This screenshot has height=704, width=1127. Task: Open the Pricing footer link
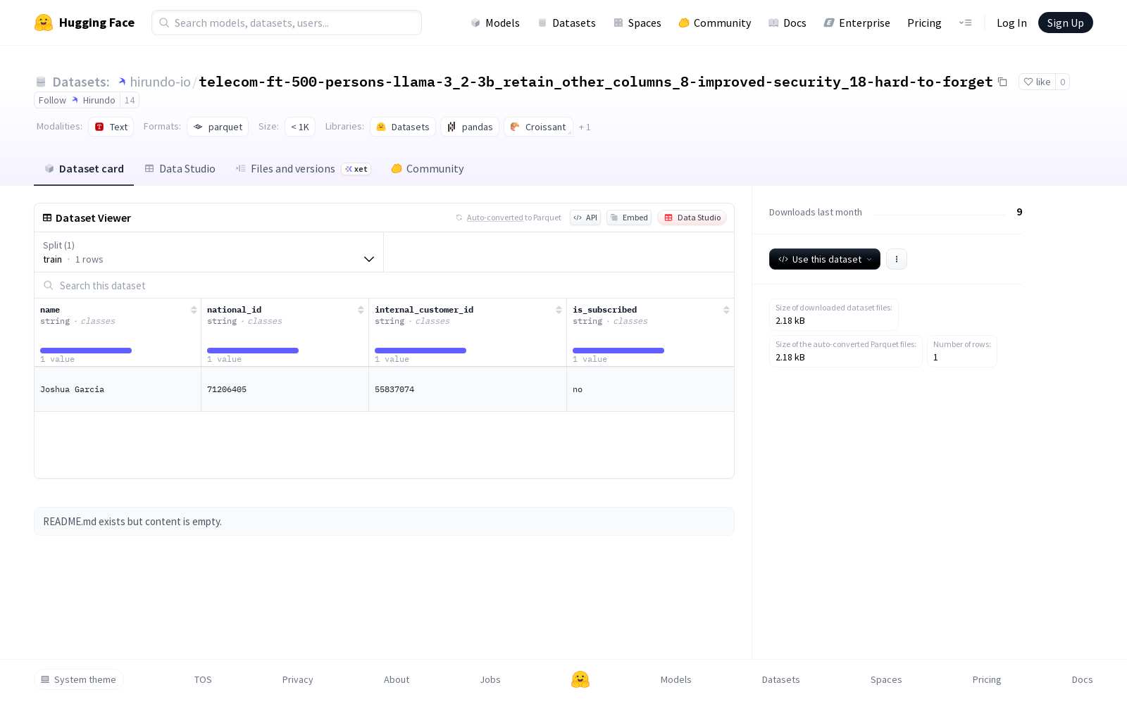987,679
